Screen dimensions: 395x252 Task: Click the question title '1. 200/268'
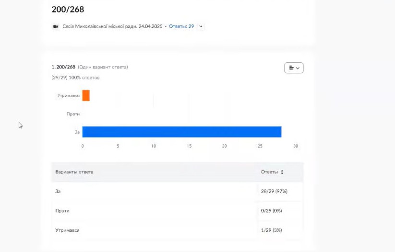(63, 67)
